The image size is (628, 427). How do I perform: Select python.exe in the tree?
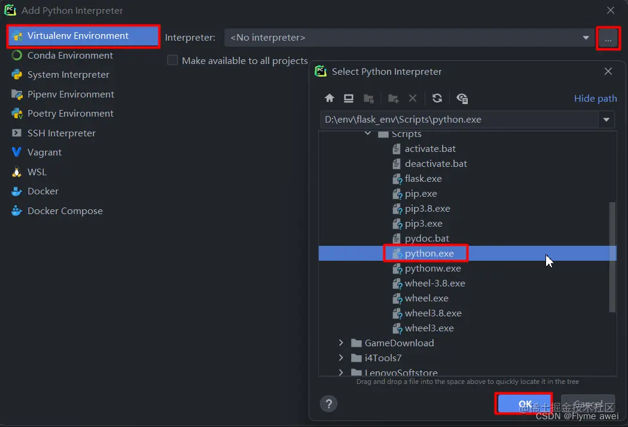429,254
